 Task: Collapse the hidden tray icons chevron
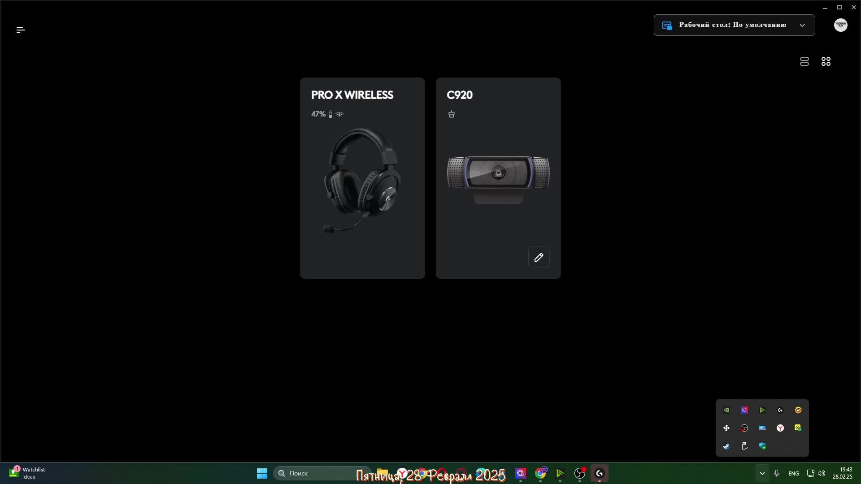click(x=761, y=473)
